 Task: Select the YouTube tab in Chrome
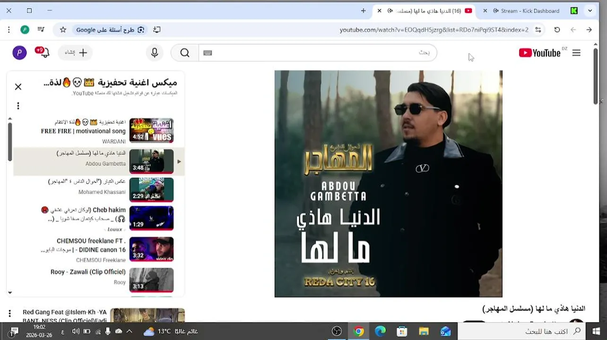click(x=428, y=11)
